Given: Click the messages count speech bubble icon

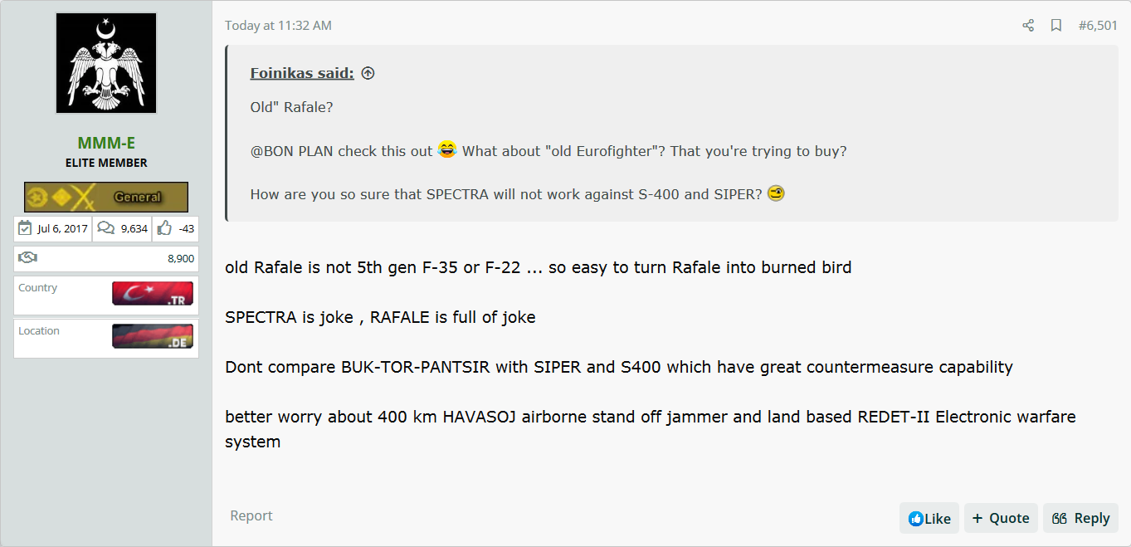Looking at the screenshot, I should 106,228.
